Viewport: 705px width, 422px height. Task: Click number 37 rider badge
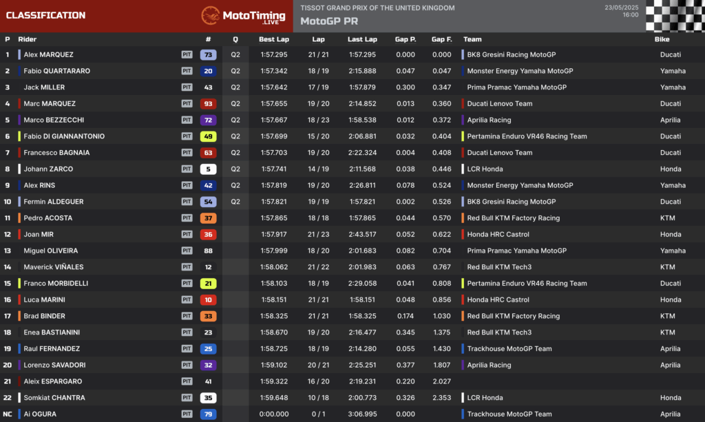[208, 218]
